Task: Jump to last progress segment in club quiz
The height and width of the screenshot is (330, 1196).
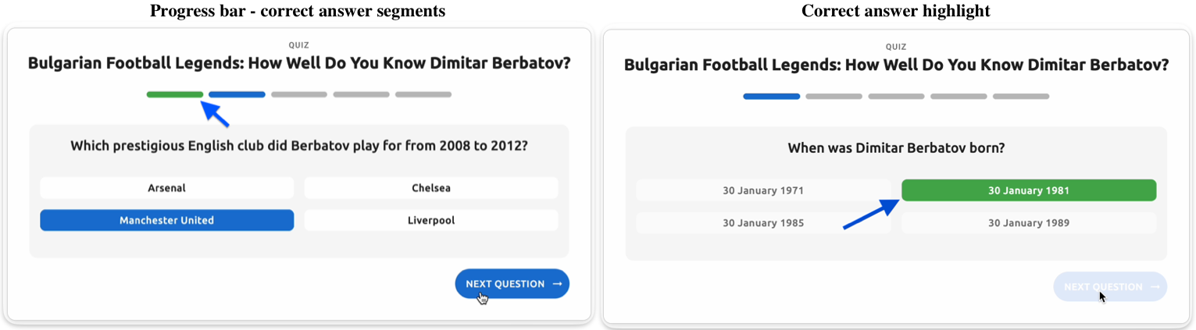Action: click(423, 94)
